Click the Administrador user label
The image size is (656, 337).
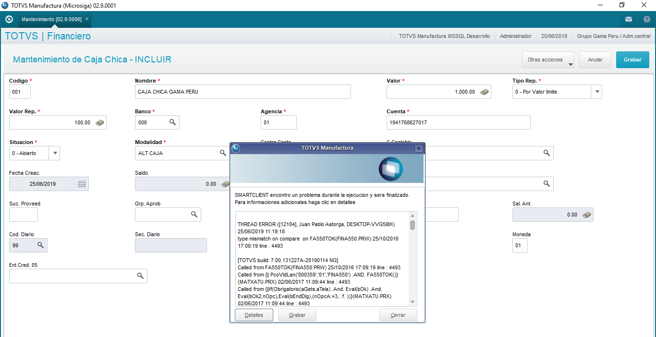pos(516,36)
